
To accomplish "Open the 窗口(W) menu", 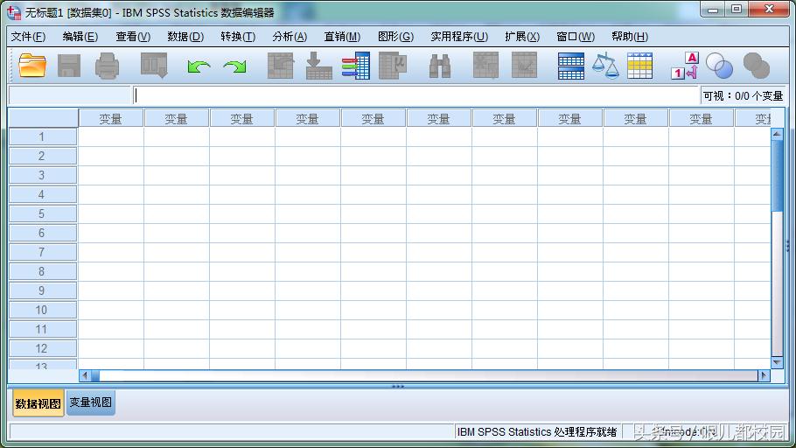I will point(576,37).
